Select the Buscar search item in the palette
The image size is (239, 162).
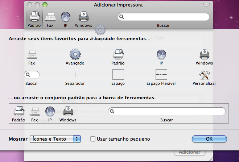click(x=32, y=78)
